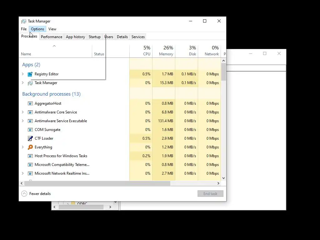Click the Microsoft Network Realtime Inspection icon

30,173
